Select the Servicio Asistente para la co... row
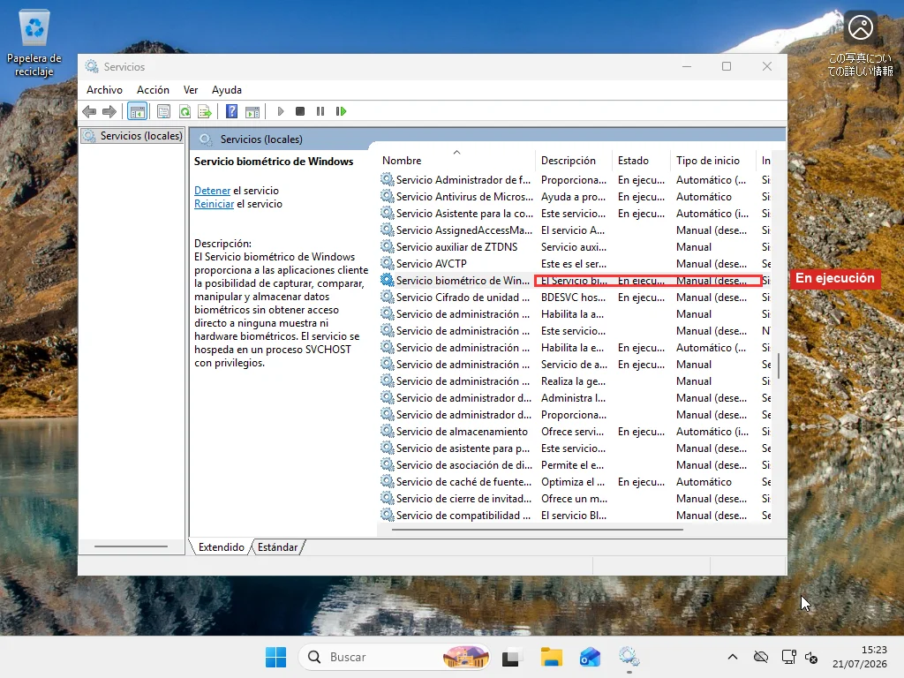 [x=575, y=214]
